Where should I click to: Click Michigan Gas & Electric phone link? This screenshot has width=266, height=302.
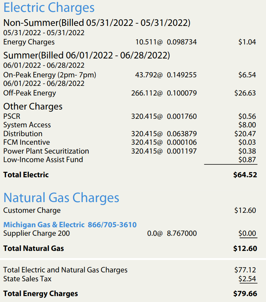point(70,225)
